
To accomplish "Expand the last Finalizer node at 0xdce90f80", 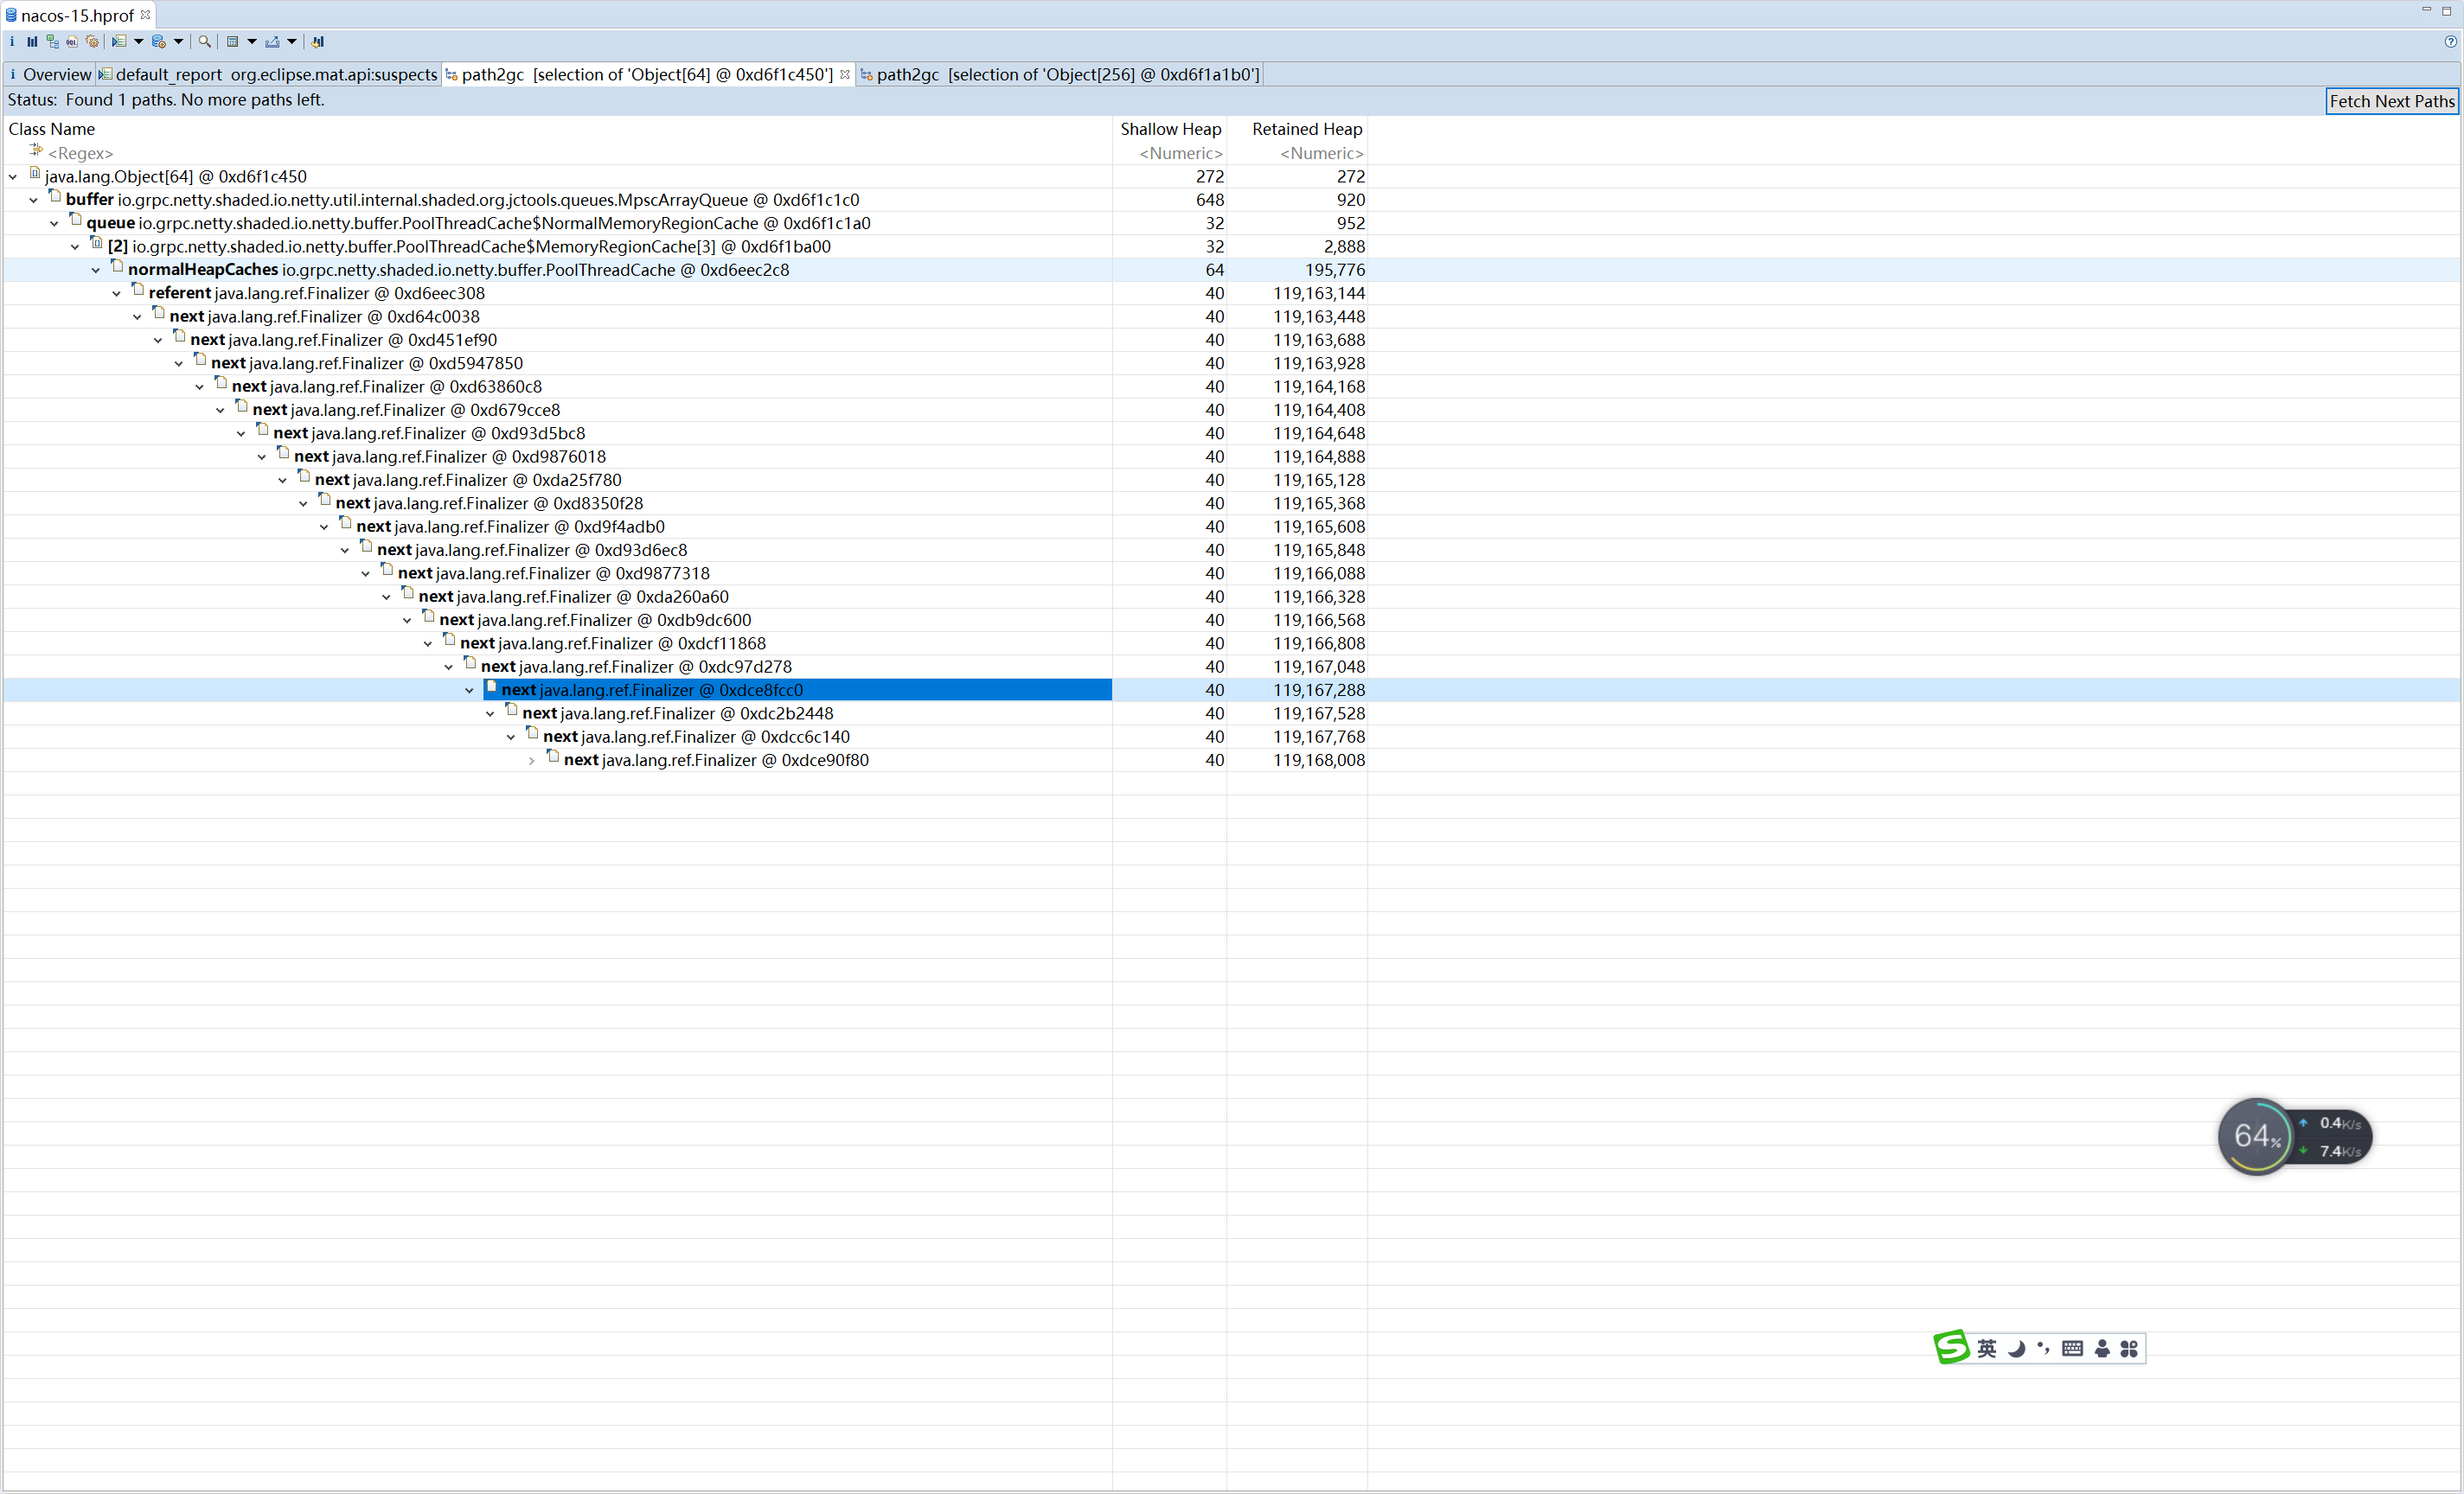I will [531, 760].
